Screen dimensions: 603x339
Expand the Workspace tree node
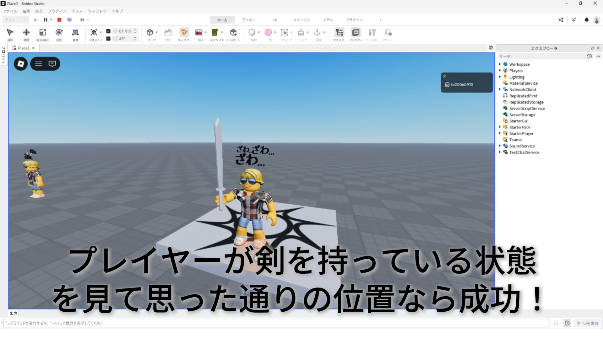[x=500, y=64]
